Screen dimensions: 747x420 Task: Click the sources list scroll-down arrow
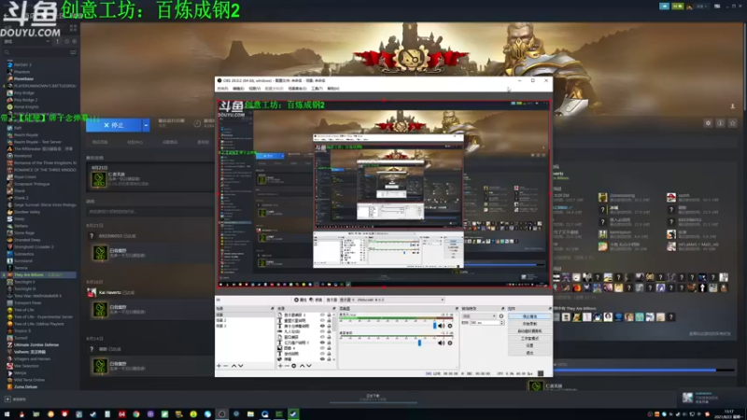click(334, 359)
